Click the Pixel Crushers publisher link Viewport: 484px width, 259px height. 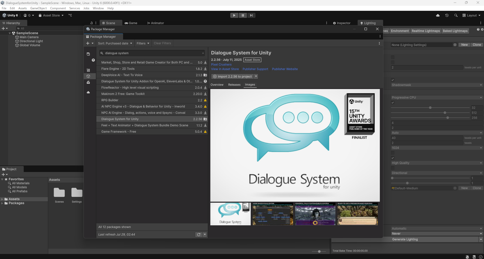click(221, 64)
